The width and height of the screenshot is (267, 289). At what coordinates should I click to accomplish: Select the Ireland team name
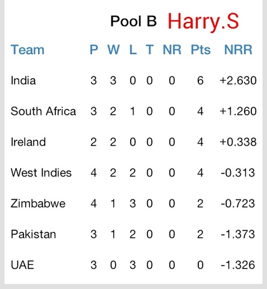[28, 142]
